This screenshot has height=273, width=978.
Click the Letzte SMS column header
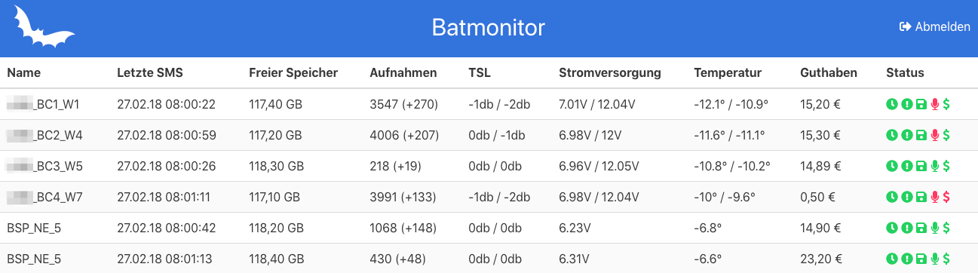pyautogui.click(x=150, y=72)
